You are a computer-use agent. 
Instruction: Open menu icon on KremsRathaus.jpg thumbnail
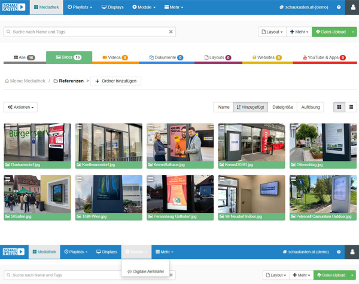150,127
